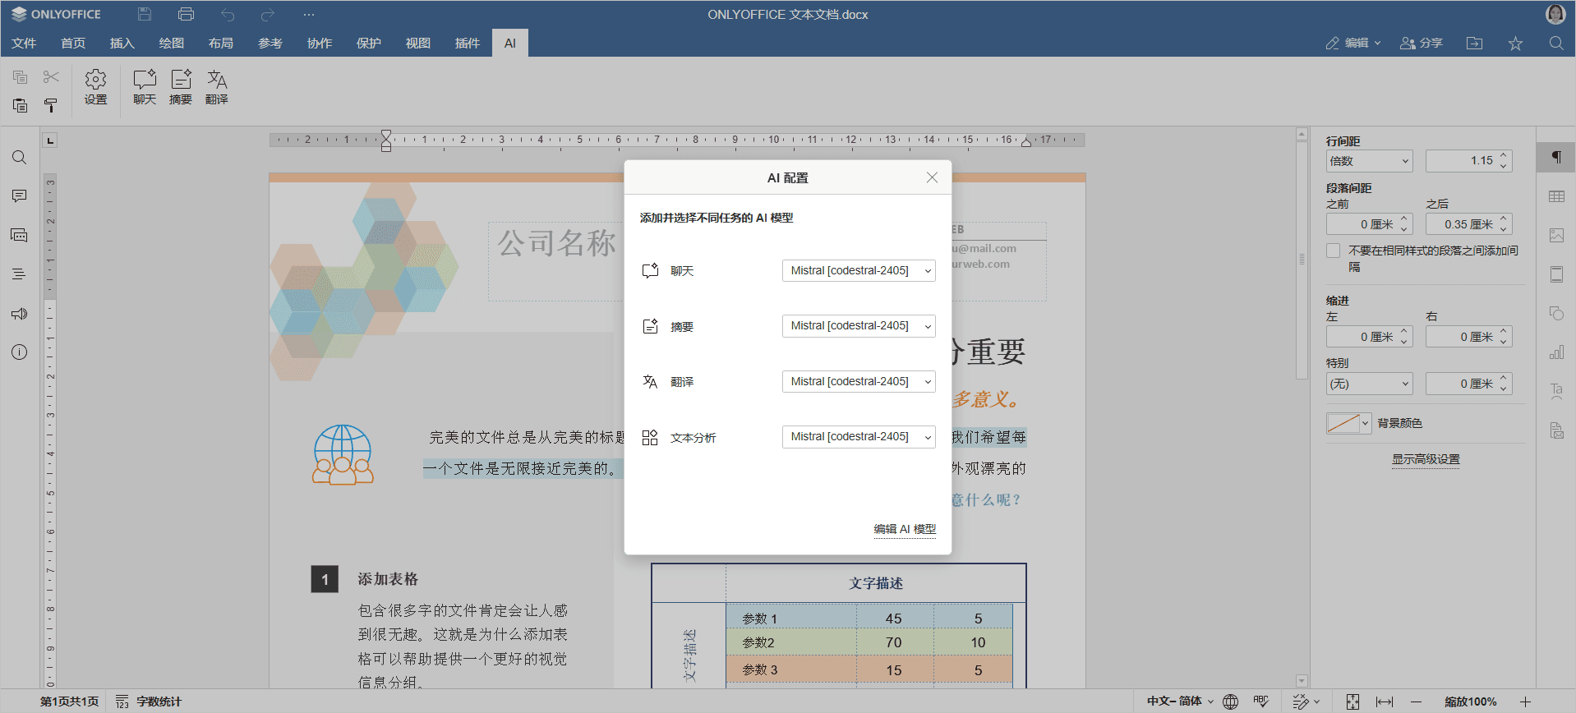Open the comments panel in left sidebar
Screen dimensions: 1576x713
click(x=19, y=196)
